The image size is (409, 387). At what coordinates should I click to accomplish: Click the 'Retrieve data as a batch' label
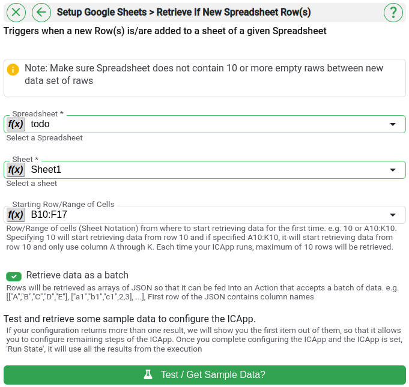[x=77, y=275]
